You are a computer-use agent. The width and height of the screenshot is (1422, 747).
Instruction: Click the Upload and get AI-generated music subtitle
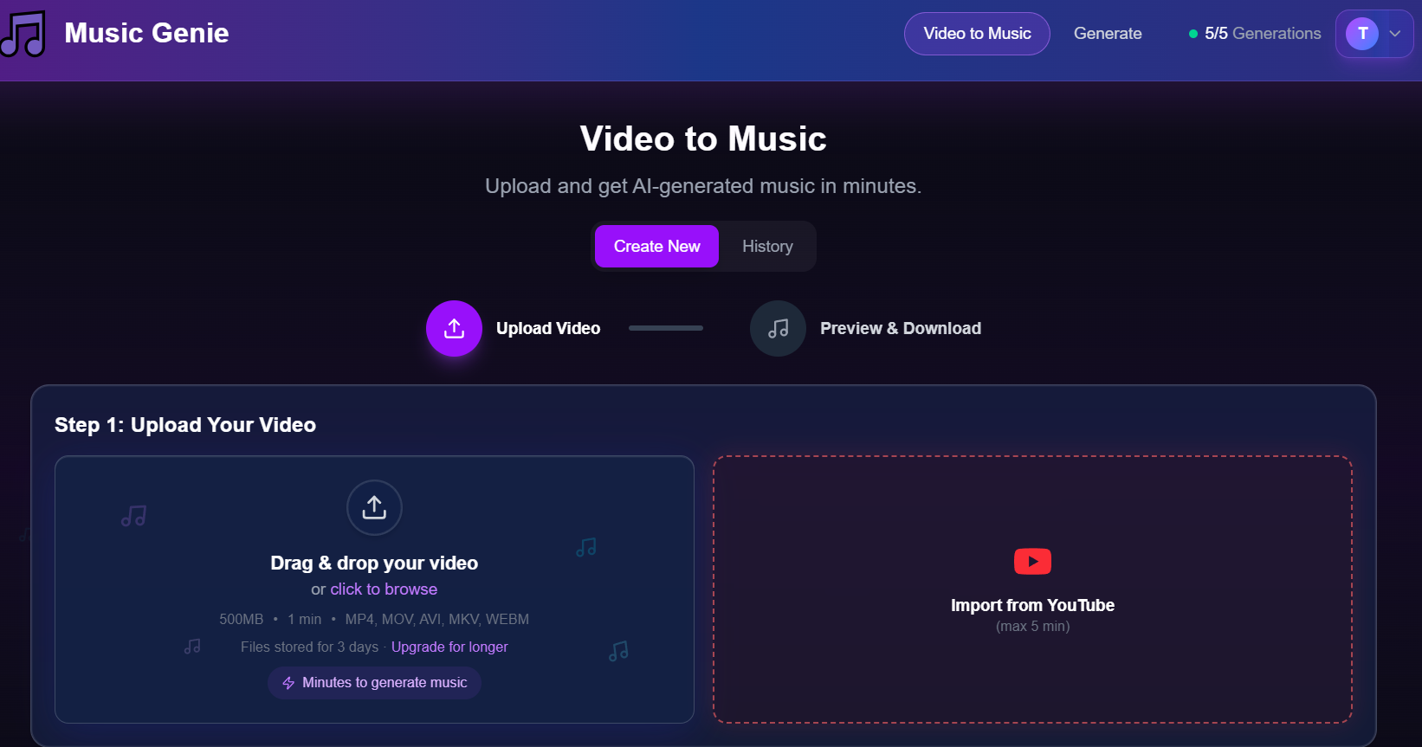click(703, 186)
